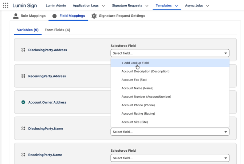This screenshot has height=164, width=244.
Task: Switch to the Form Fields (4) tab
Action: coord(57,30)
